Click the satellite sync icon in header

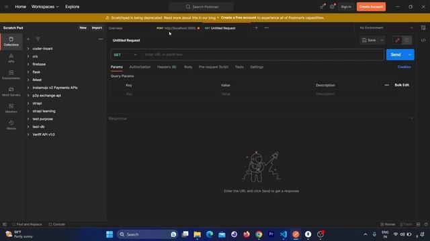click(322, 7)
